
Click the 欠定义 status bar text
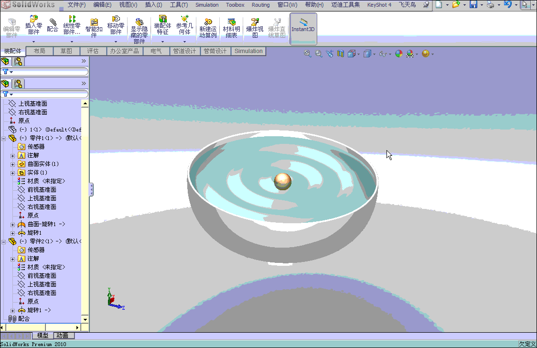coord(527,344)
